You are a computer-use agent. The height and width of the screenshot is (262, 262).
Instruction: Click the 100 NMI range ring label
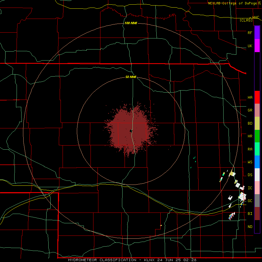click(131, 23)
